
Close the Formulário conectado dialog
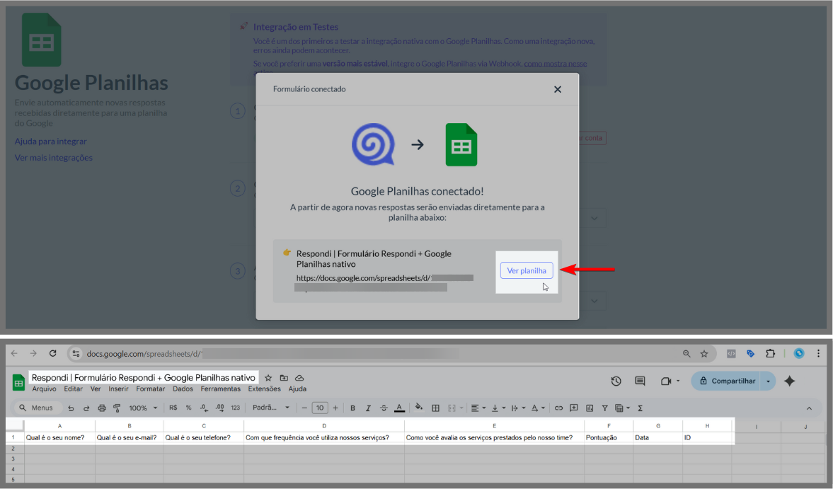click(x=557, y=89)
